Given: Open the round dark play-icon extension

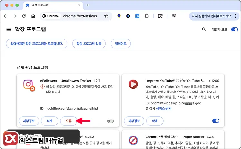Looking at the screenshot, I should (x=128, y=16).
